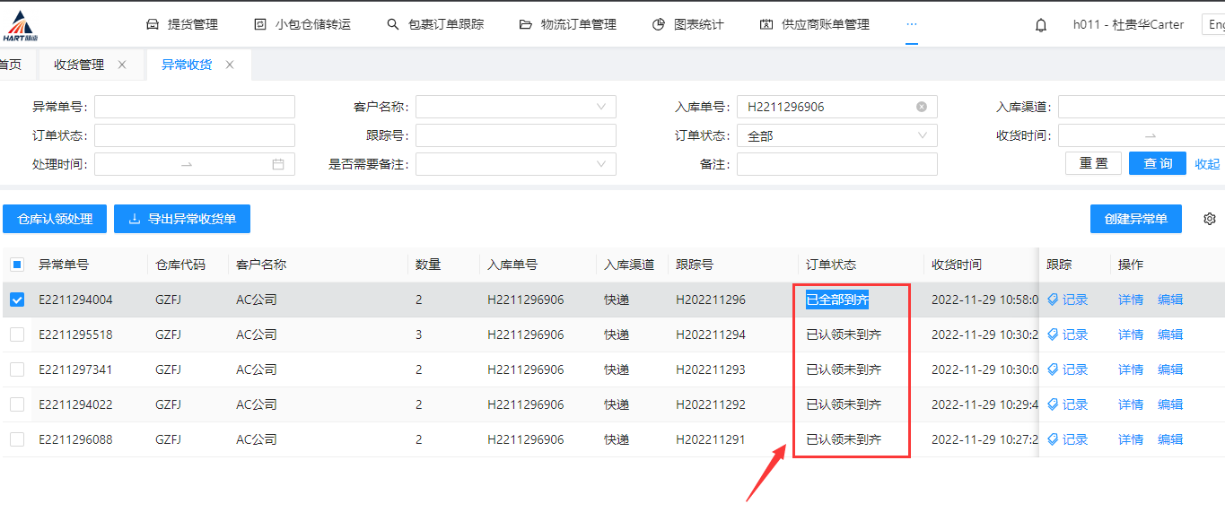Viewport: 1225px width, 521px height.
Task: Open the more menu ellipsis in navigation
Action: tap(912, 24)
